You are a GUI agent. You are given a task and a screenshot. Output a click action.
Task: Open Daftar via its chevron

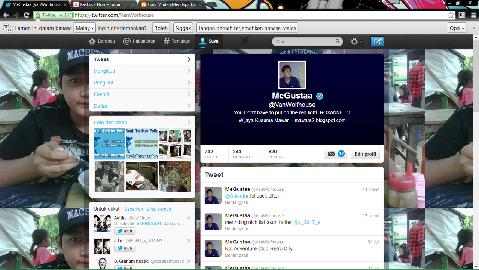pos(189,106)
